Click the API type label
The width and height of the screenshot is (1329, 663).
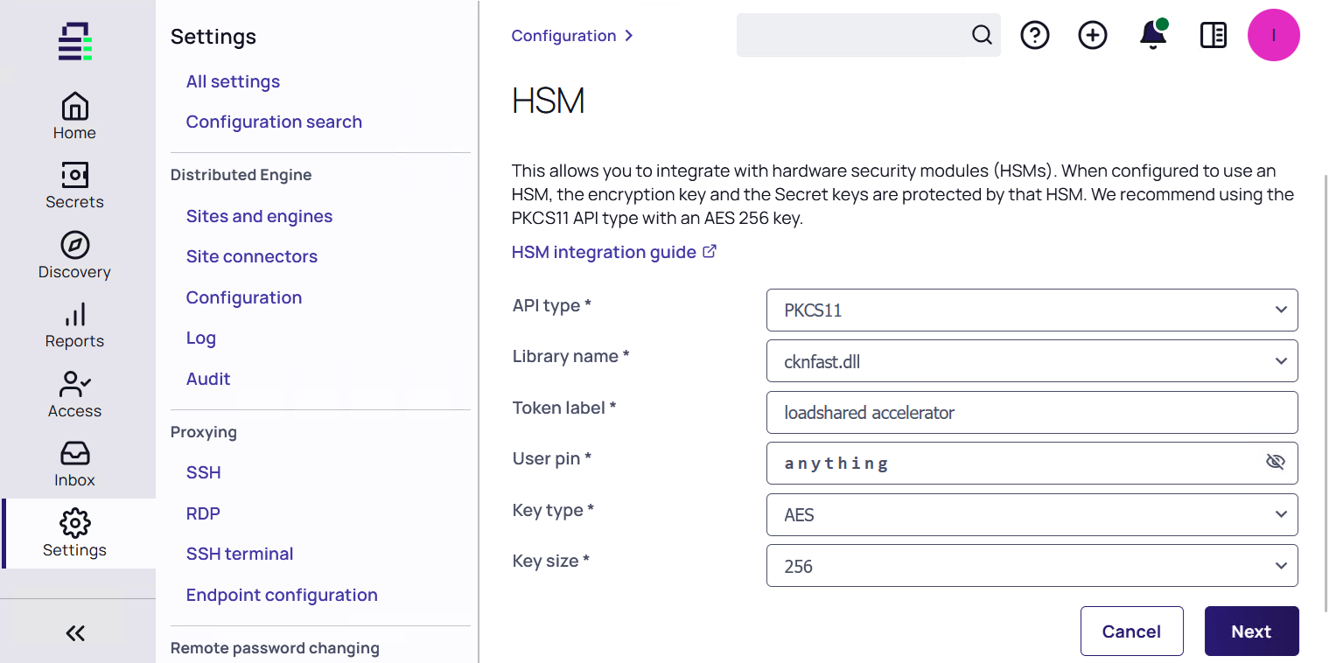[552, 305]
